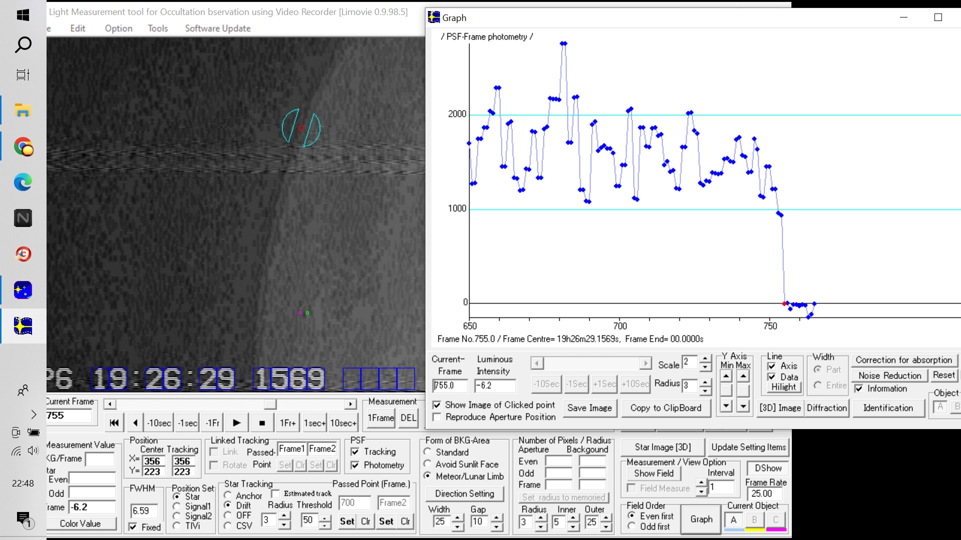Select Avoid Sunlit Face radio option
Image resolution: width=961 pixels, height=540 pixels.
coord(428,464)
